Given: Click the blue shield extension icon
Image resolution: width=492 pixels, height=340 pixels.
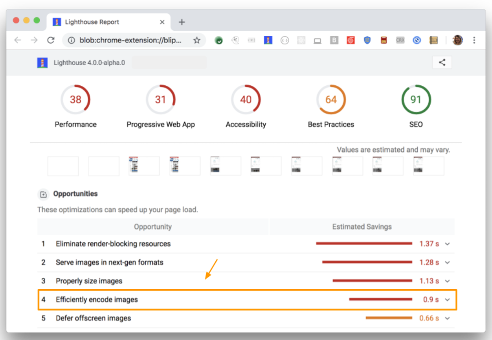Looking at the screenshot, I should [367, 40].
